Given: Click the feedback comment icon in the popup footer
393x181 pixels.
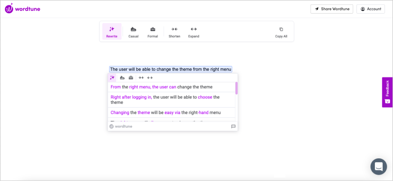Looking at the screenshot, I should (x=233, y=126).
